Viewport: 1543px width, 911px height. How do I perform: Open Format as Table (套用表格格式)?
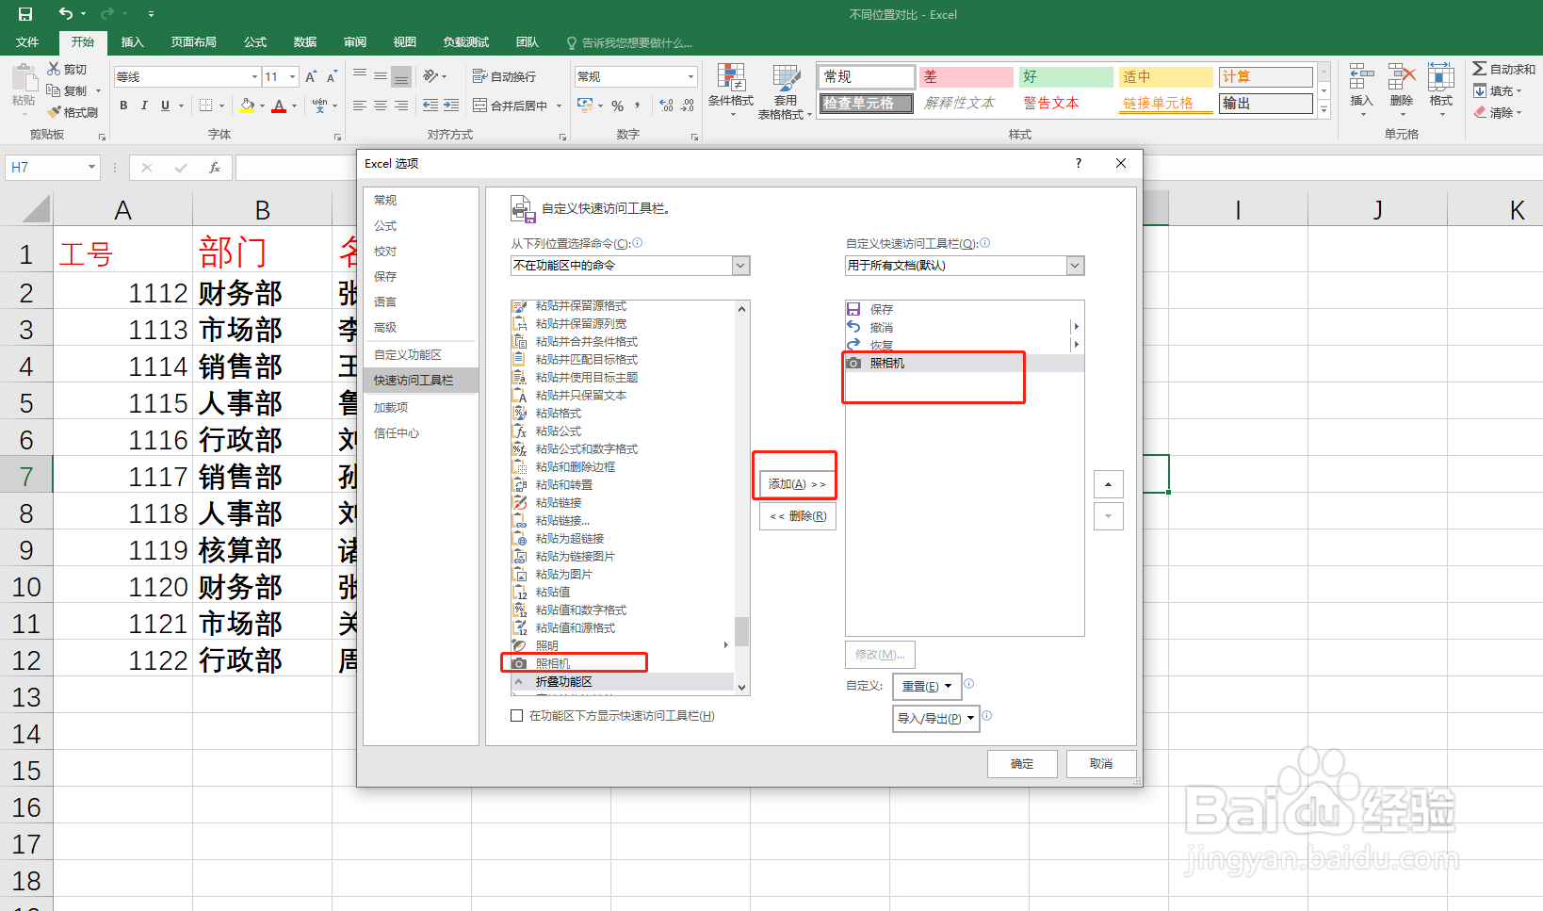pos(785,91)
